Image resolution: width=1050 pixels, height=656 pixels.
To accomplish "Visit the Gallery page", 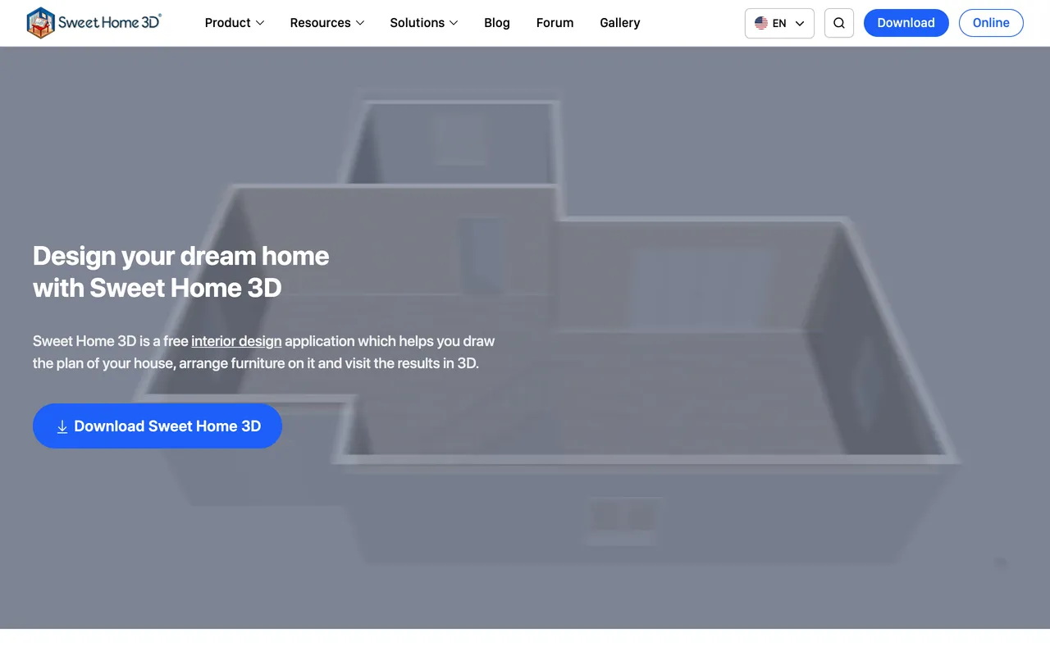I will coord(620,23).
